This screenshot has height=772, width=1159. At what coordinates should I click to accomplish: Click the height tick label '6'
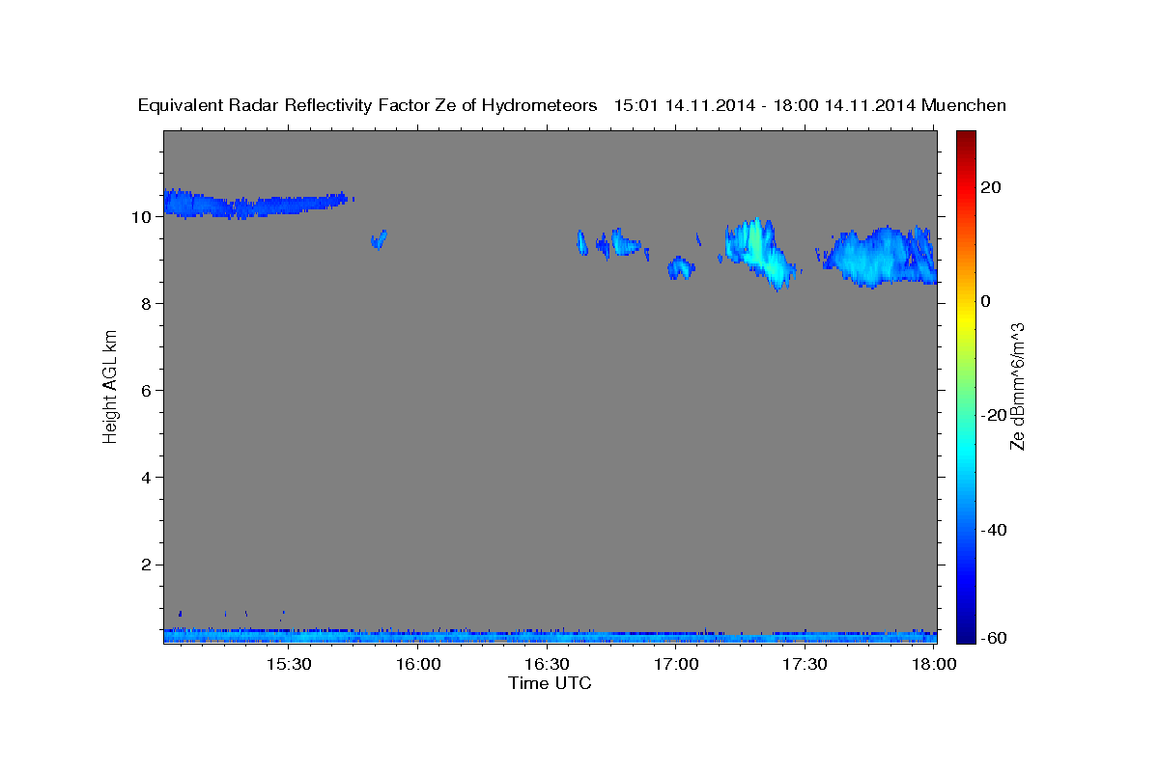tap(147, 391)
